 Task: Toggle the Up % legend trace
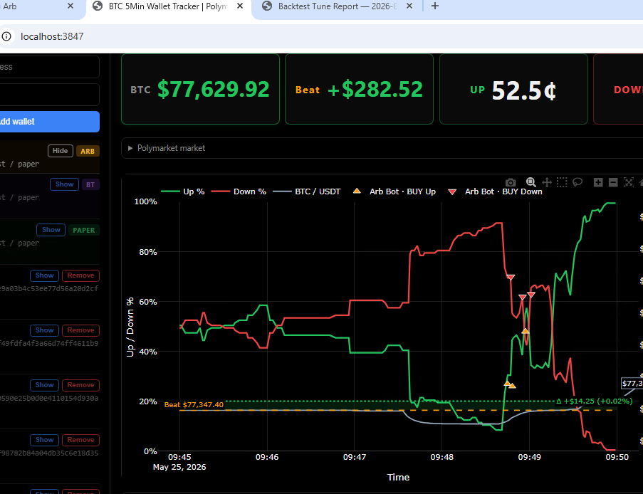pos(183,191)
